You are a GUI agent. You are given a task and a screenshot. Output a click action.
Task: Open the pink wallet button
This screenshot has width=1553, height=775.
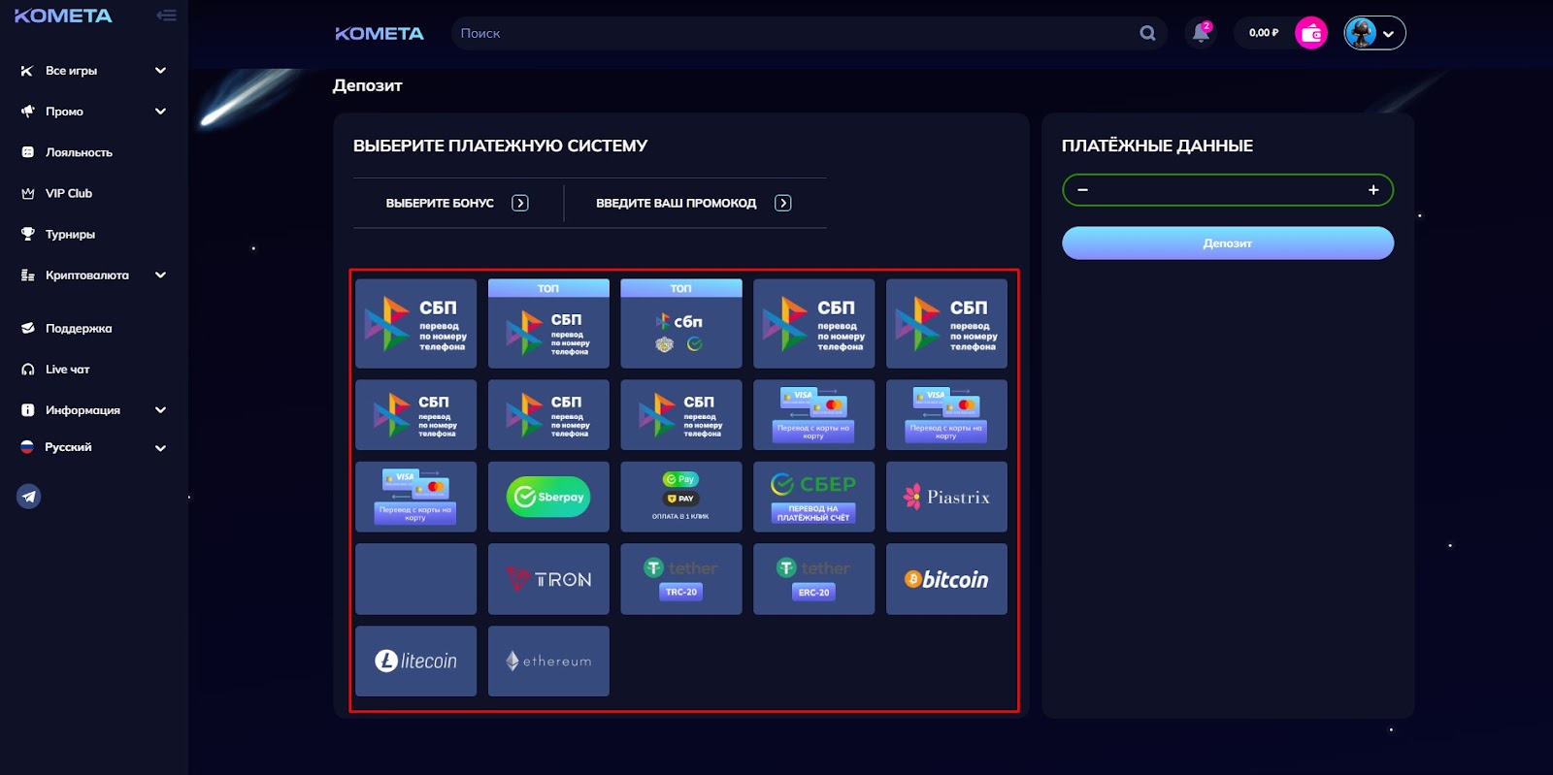pyautogui.click(x=1311, y=33)
